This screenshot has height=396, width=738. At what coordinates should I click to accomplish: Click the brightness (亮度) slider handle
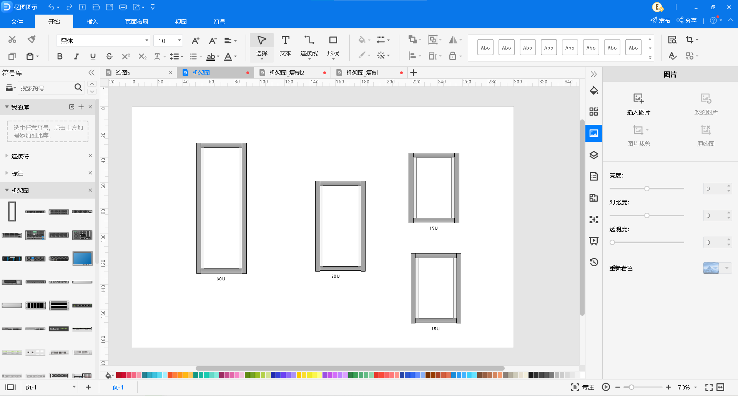point(647,189)
